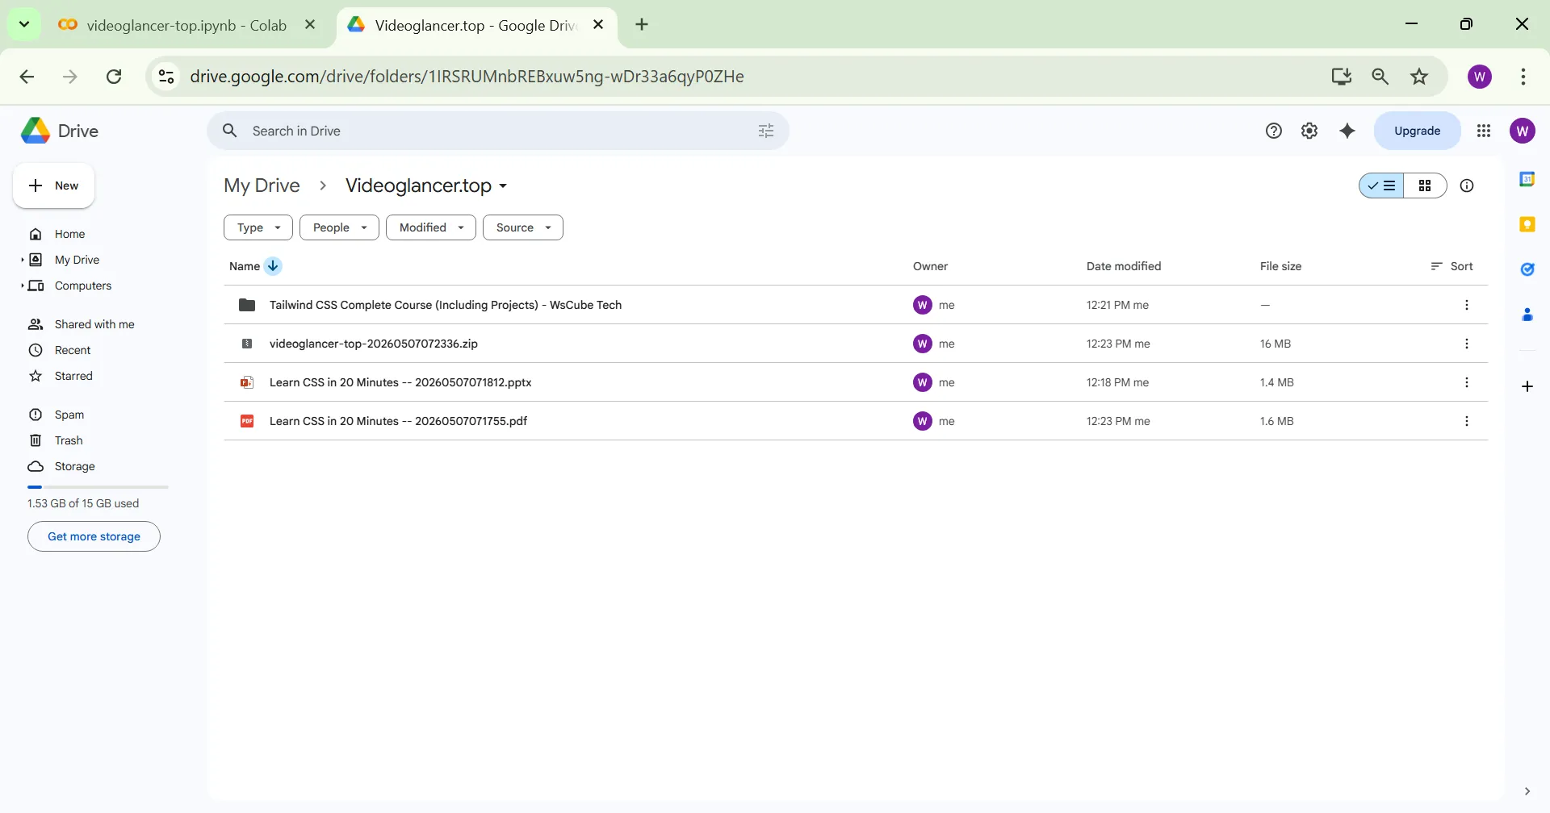The height and width of the screenshot is (813, 1550).
Task: Click the storage usage bar
Action: click(98, 487)
